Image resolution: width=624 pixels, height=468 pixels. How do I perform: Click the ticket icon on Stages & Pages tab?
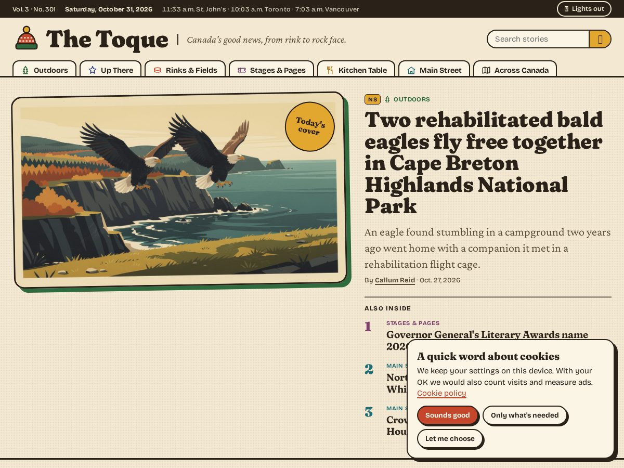click(x=242, y=70)
